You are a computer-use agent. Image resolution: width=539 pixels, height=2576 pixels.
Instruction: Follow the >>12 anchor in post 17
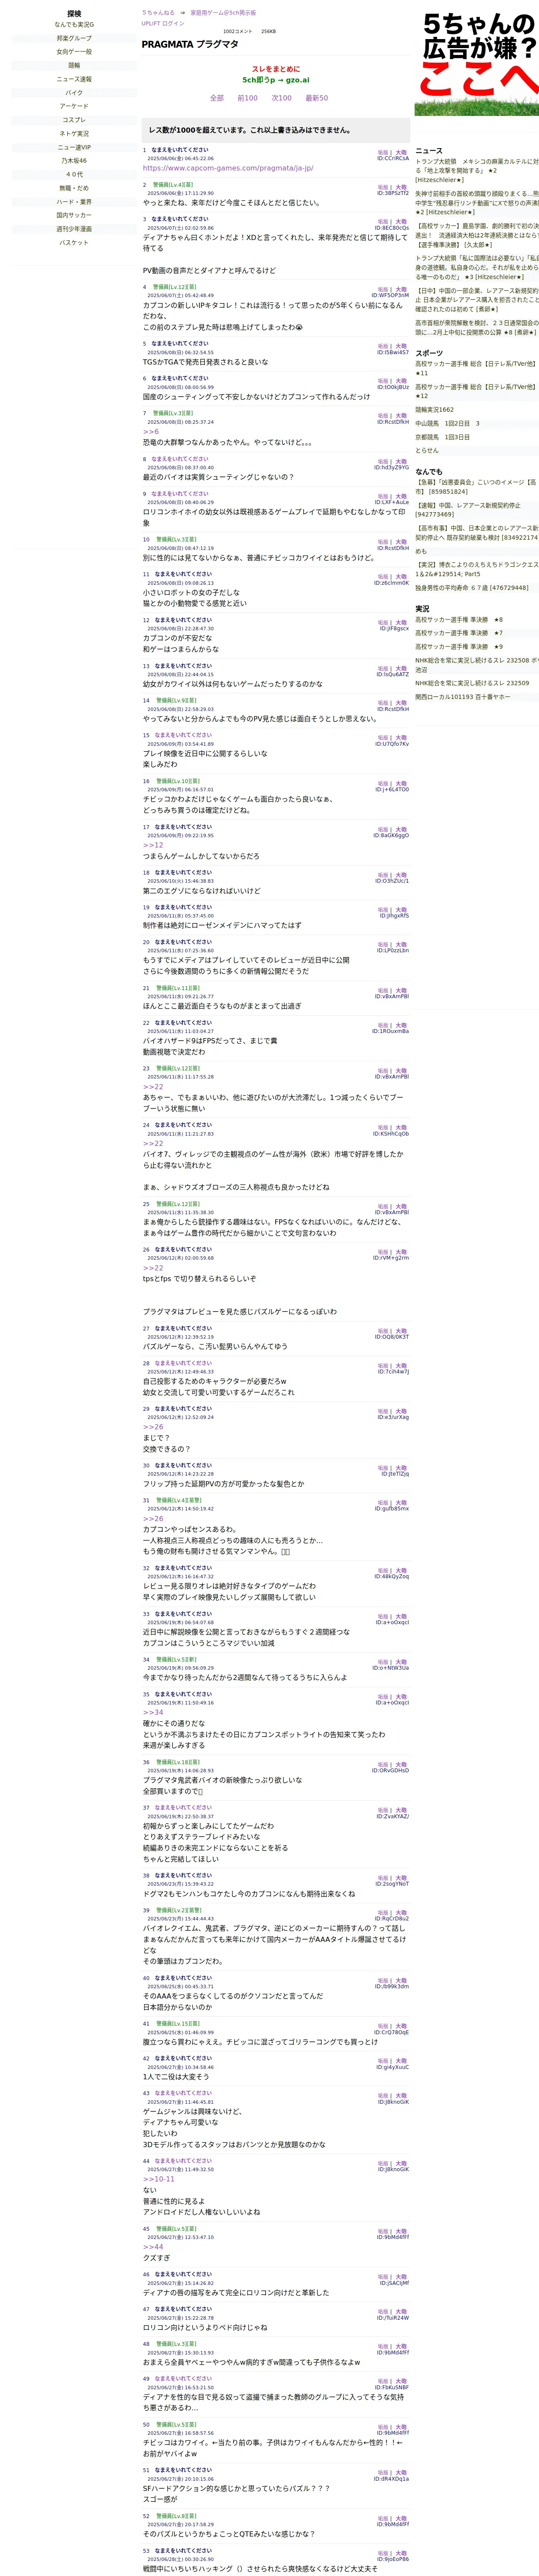(x=153, y=845)
